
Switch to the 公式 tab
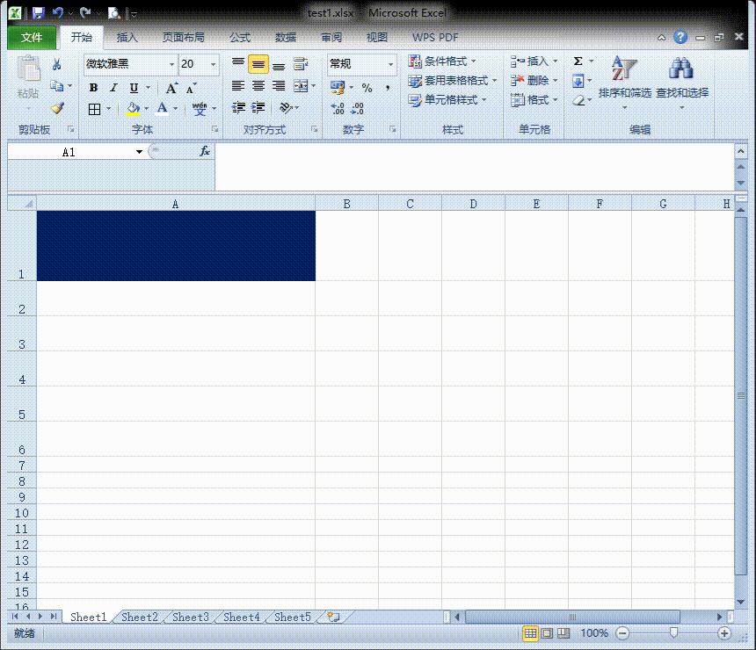[x=240, y=38]
